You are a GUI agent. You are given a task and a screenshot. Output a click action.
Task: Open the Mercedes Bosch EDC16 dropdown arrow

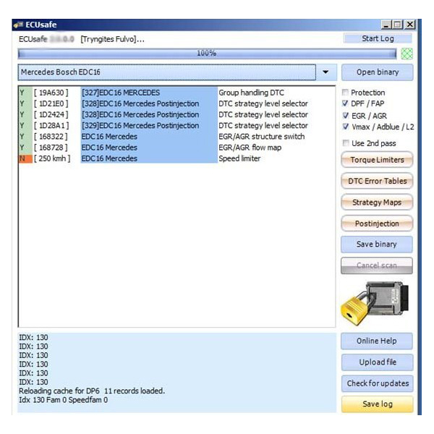[x=325, y=72]
